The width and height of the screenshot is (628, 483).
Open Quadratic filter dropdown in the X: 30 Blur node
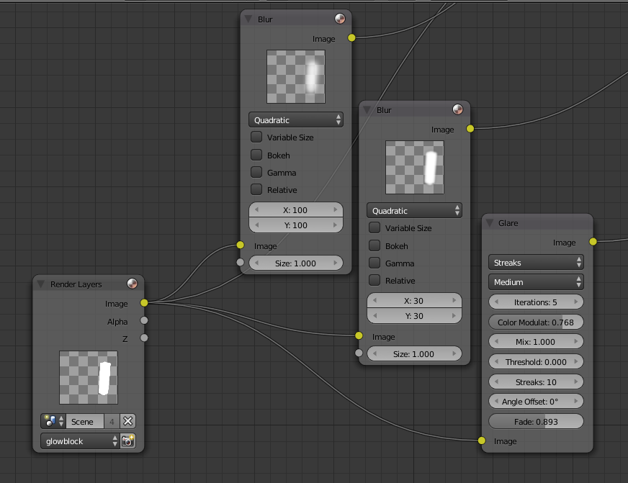point(414,210)
